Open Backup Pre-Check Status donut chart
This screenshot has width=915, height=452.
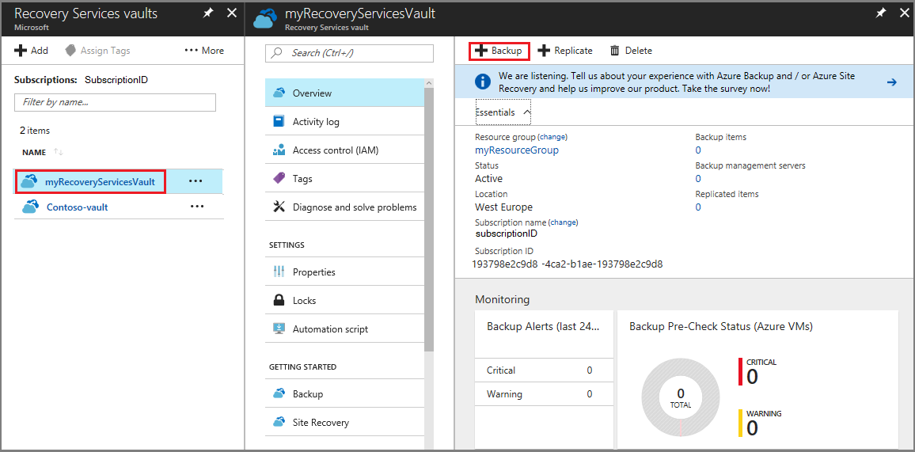tap(681, 397)
